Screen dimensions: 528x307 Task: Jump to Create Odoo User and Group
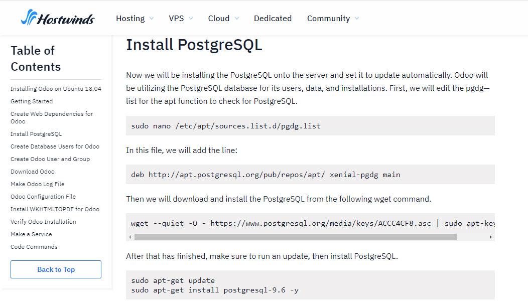[x=50, y=159]
